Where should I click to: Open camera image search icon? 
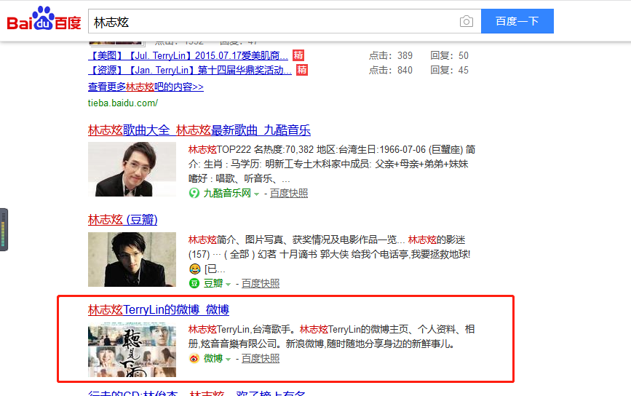tap(466, 21)
